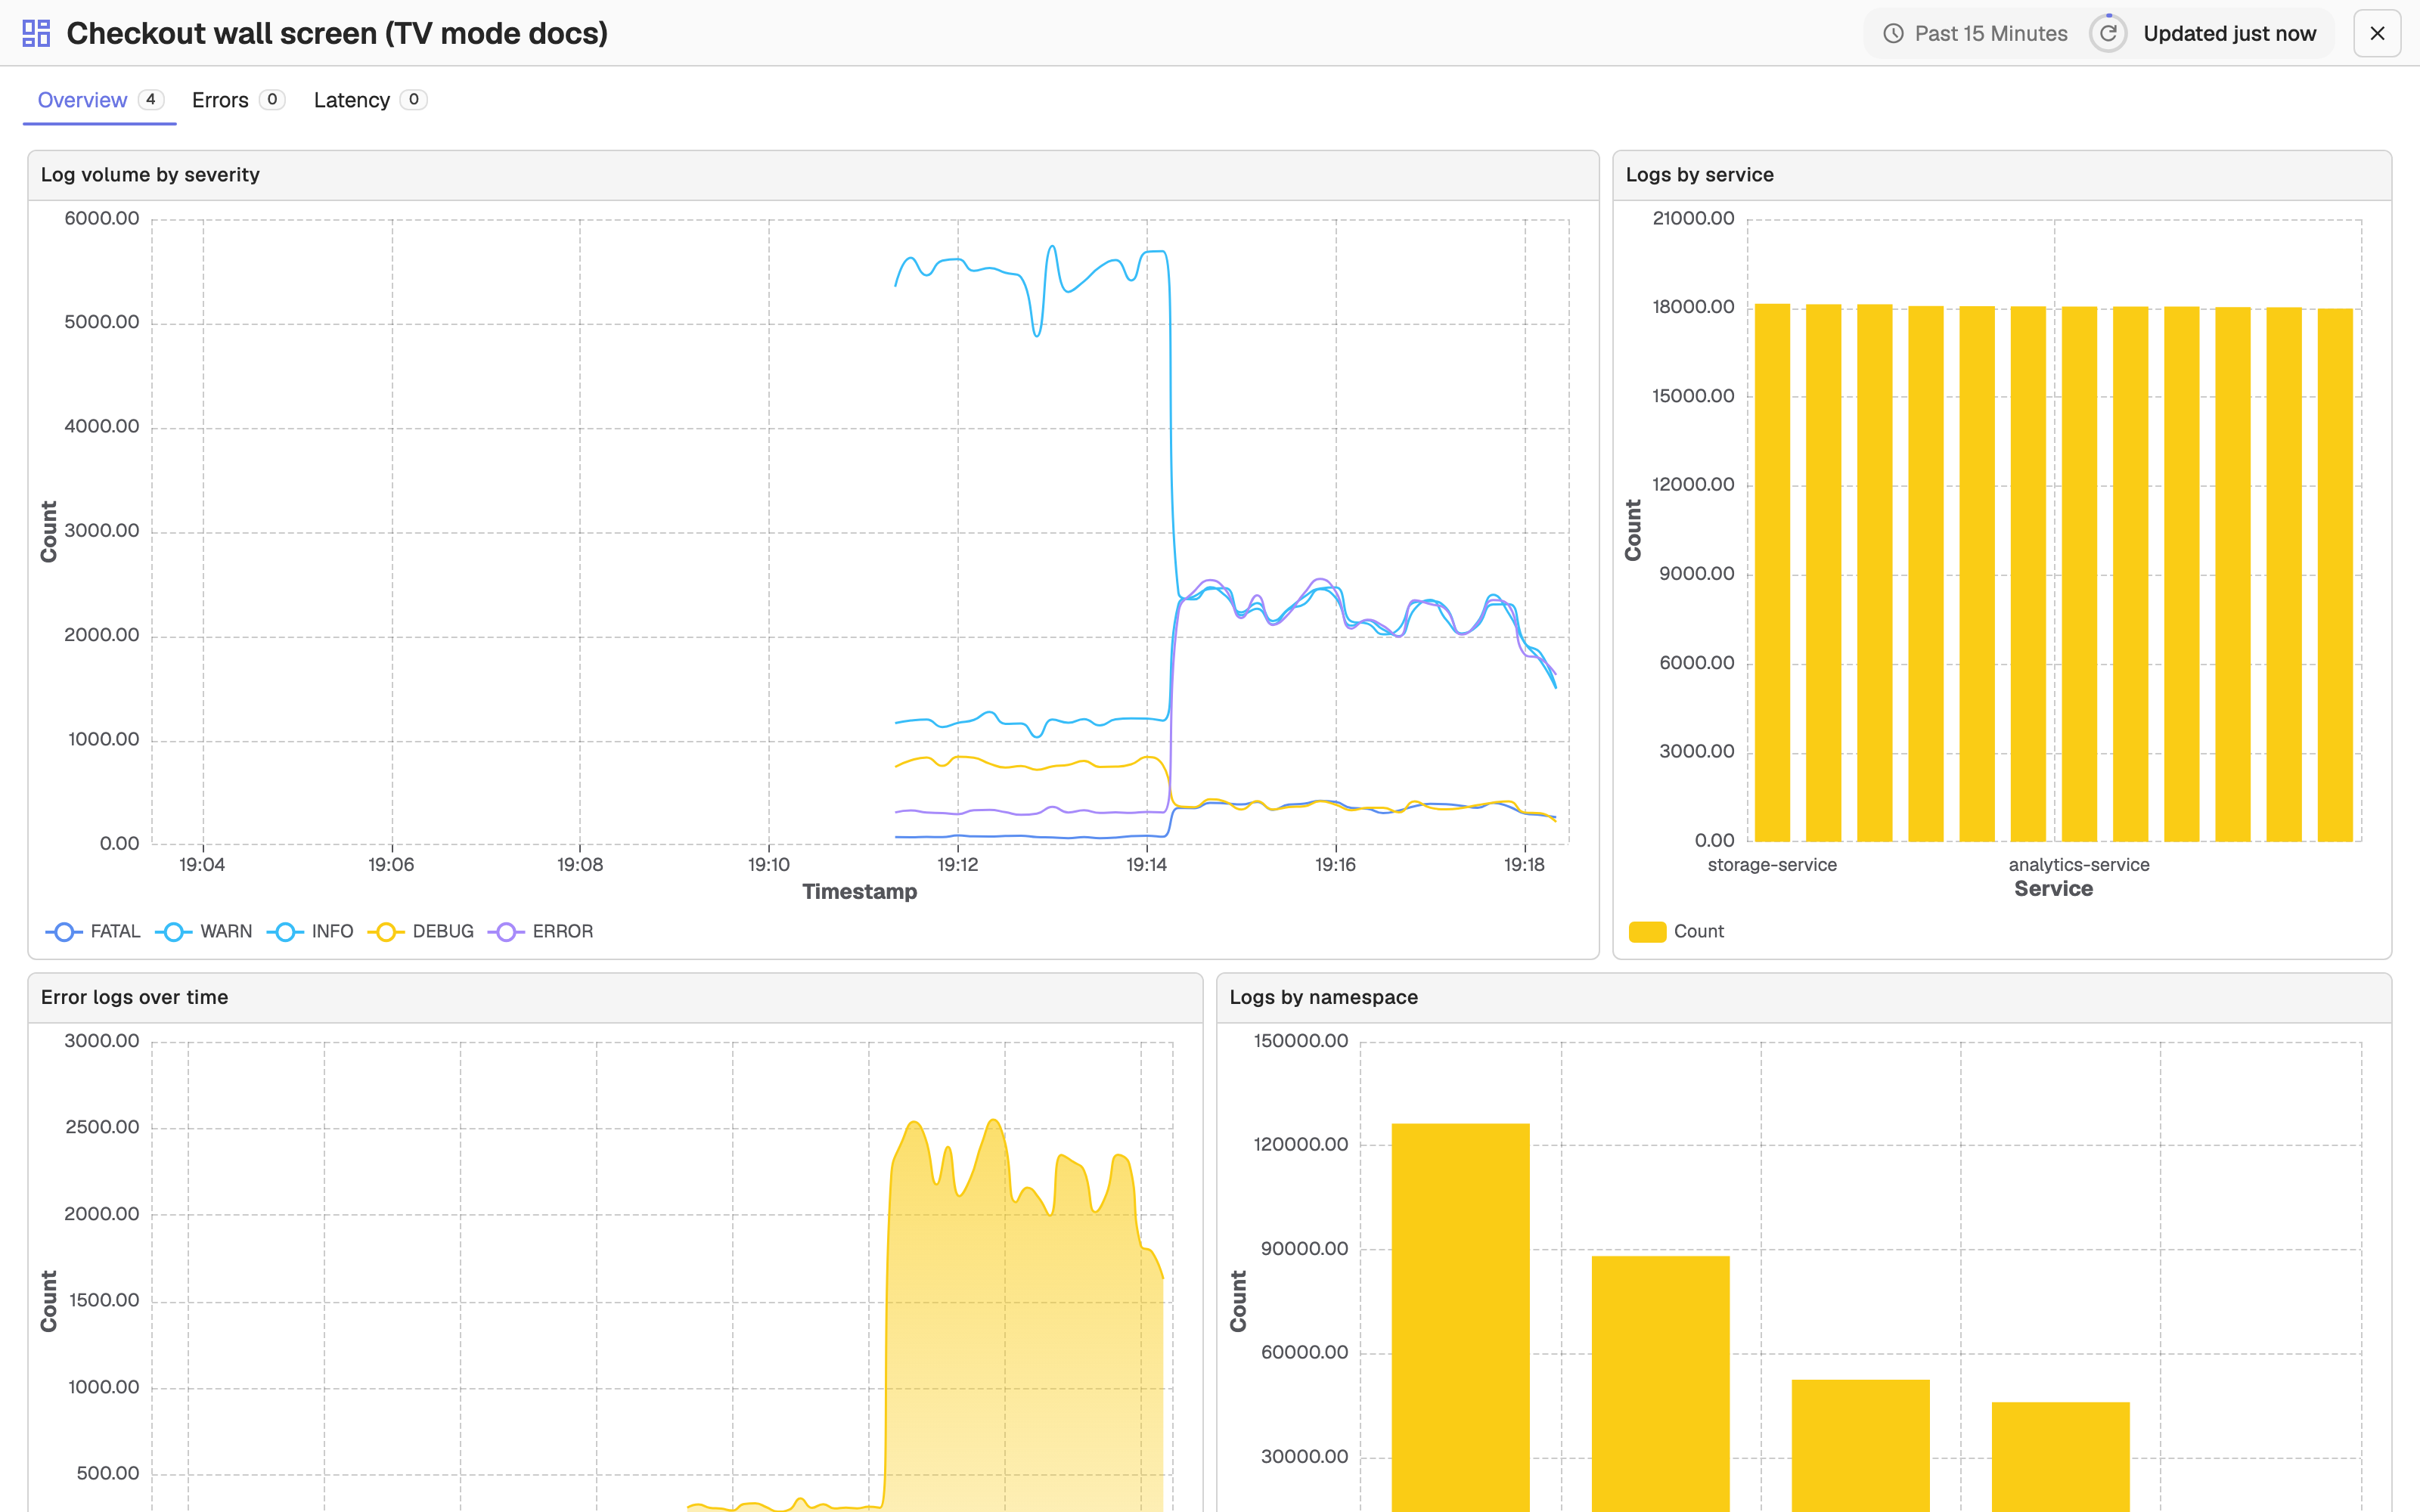Toggle the FATAL series legend marker
This screenshot has width=2420, height=1512.
point(64,931)
